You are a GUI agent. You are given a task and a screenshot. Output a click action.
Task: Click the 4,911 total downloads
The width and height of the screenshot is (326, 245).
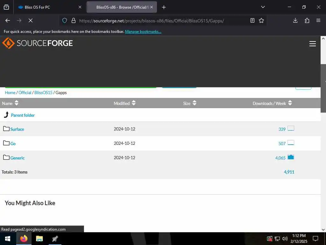point(289,172)
